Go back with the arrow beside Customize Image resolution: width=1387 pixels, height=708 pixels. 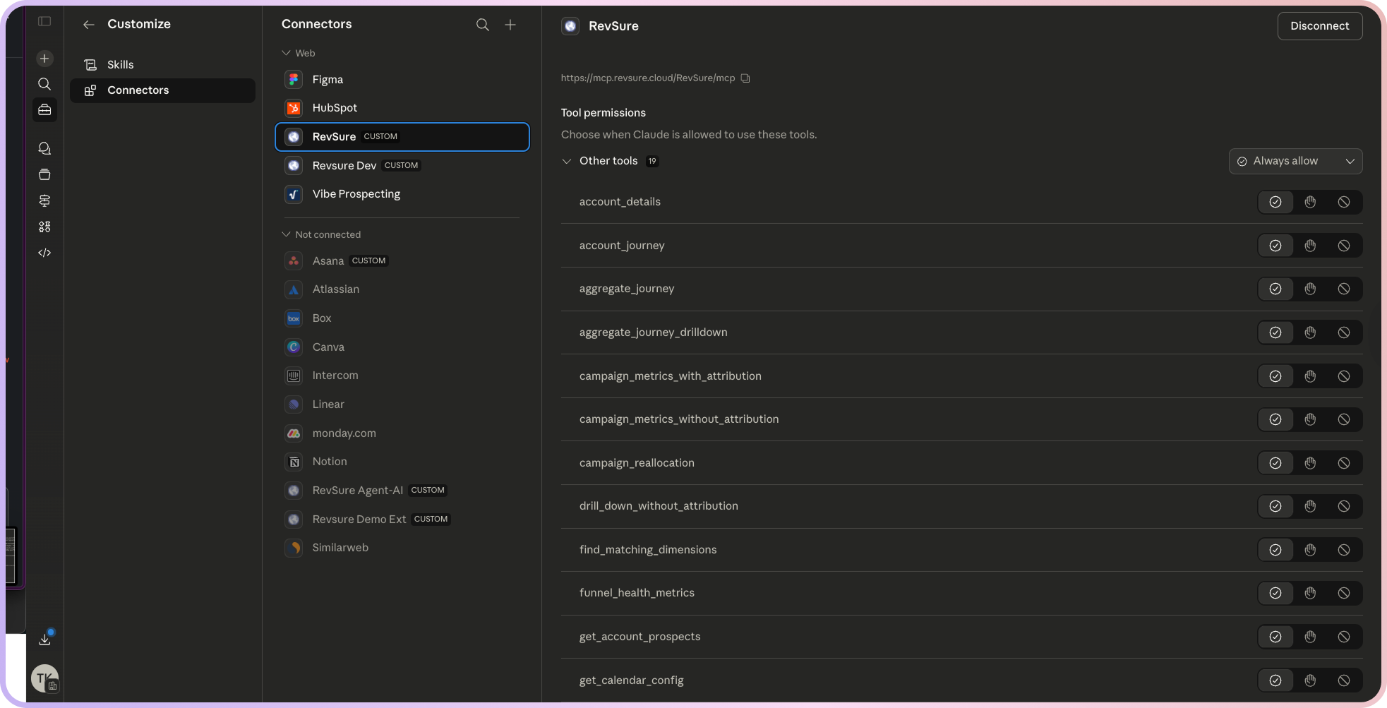coord(88,25)
